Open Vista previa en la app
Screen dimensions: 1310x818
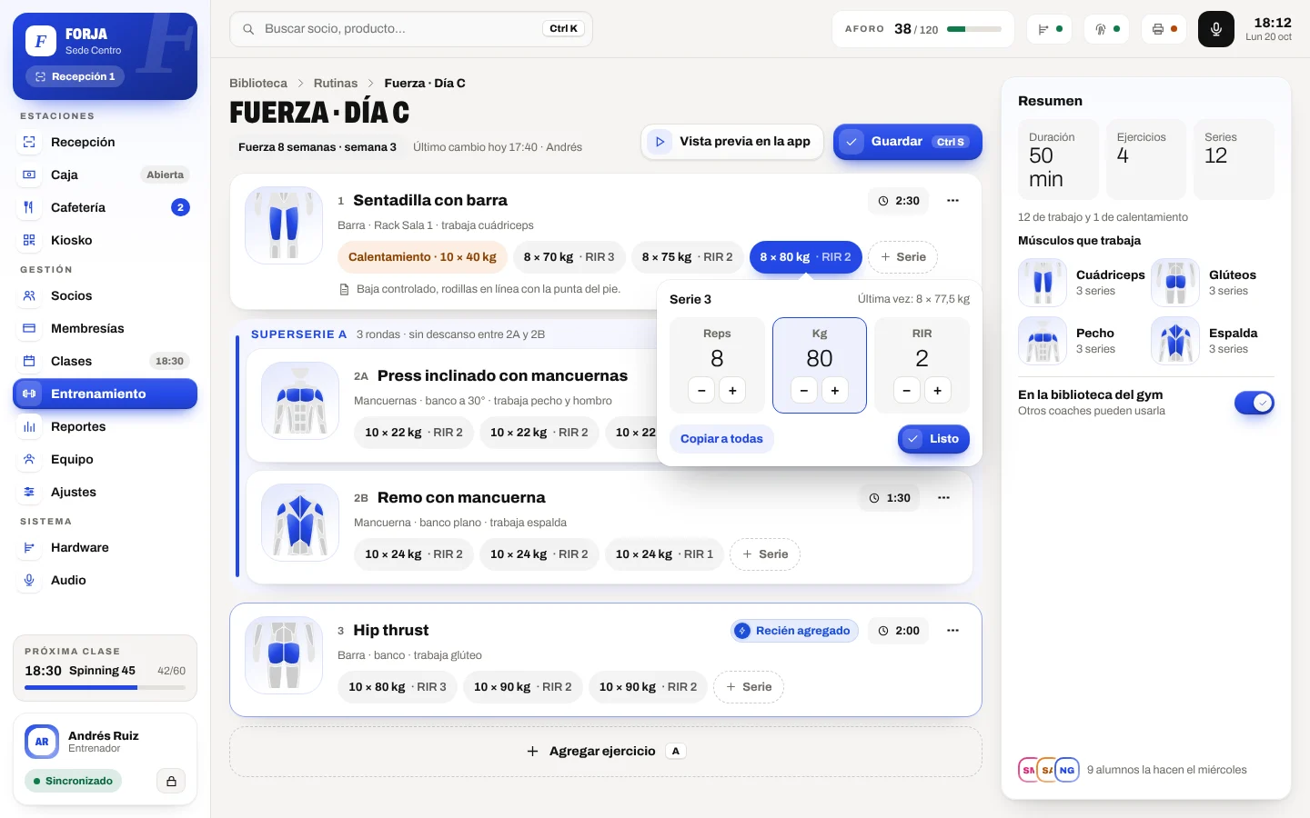732,142
